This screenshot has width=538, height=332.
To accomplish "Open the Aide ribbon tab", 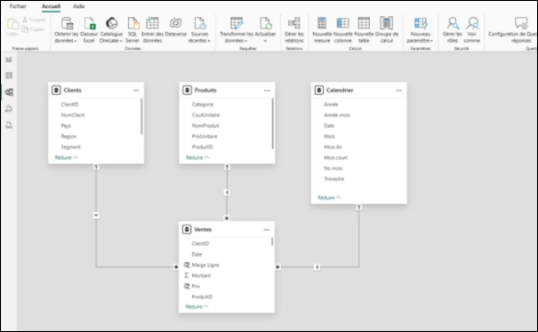I will click(x=78, y=6).
